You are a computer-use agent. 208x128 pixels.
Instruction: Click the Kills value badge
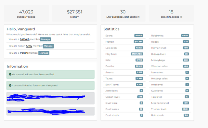139,60
